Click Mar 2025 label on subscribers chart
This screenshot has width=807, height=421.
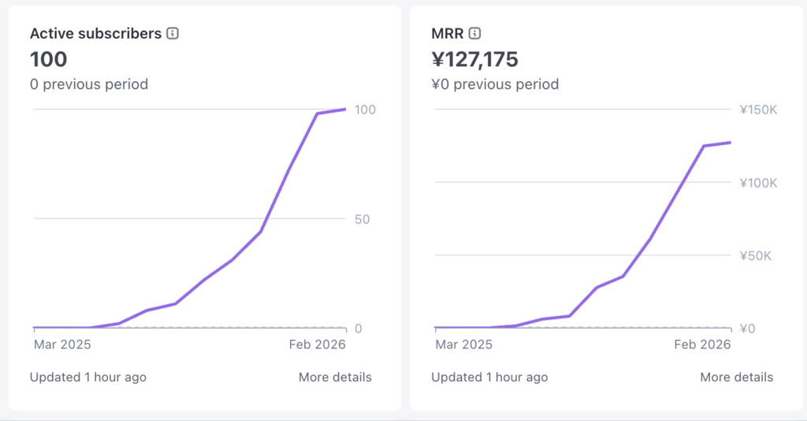tap(62, 345)
